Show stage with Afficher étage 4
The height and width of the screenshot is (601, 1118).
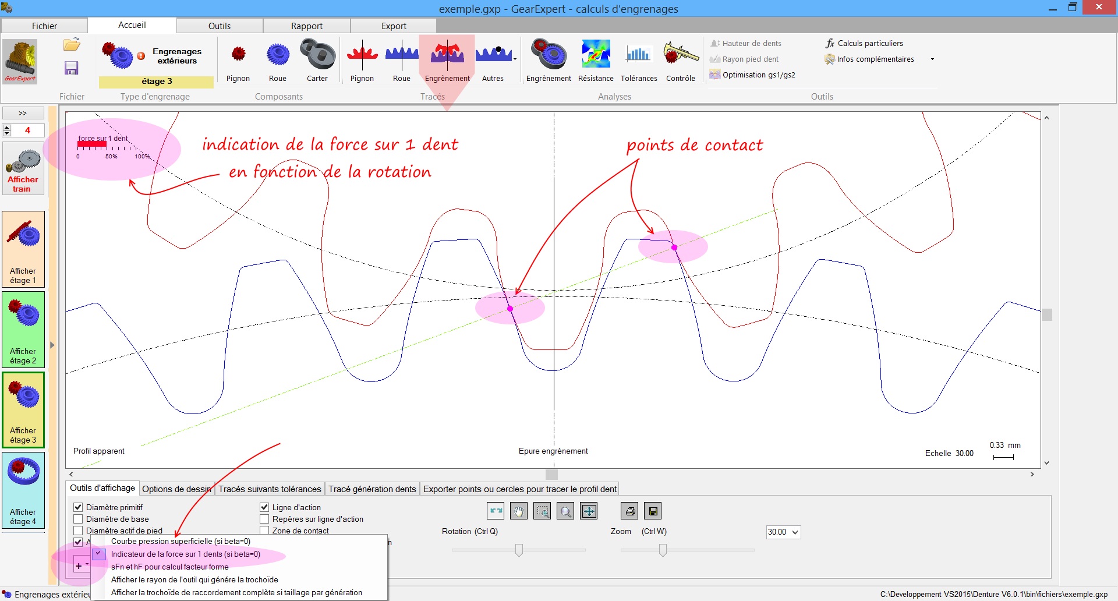[23, 490]
